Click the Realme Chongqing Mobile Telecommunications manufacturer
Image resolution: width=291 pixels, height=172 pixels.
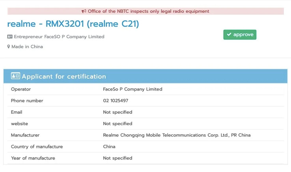pyautogui.click(x=177, y=135)
